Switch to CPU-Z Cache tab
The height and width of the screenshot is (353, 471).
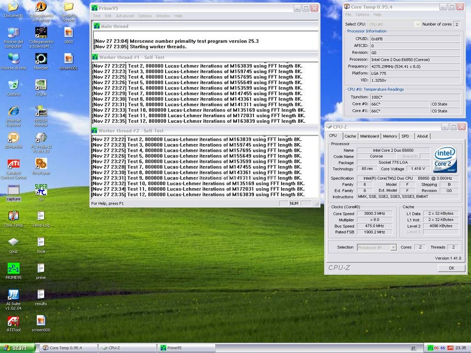click(350, 136)
